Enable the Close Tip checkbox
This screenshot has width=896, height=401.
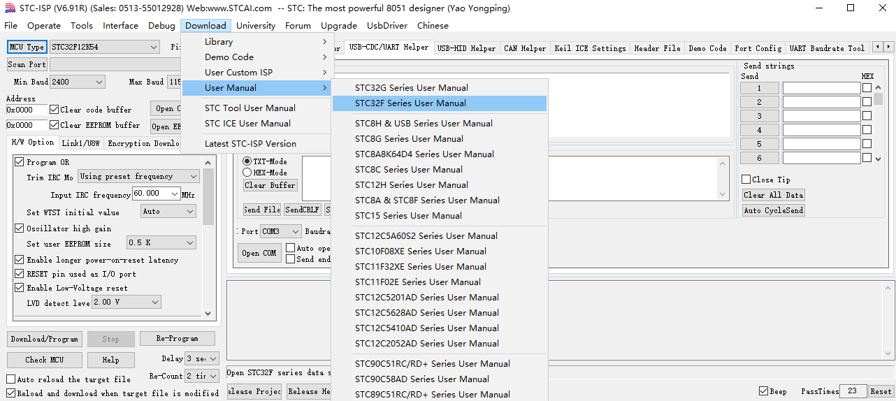pyautogui.click(x=746, y=180)
